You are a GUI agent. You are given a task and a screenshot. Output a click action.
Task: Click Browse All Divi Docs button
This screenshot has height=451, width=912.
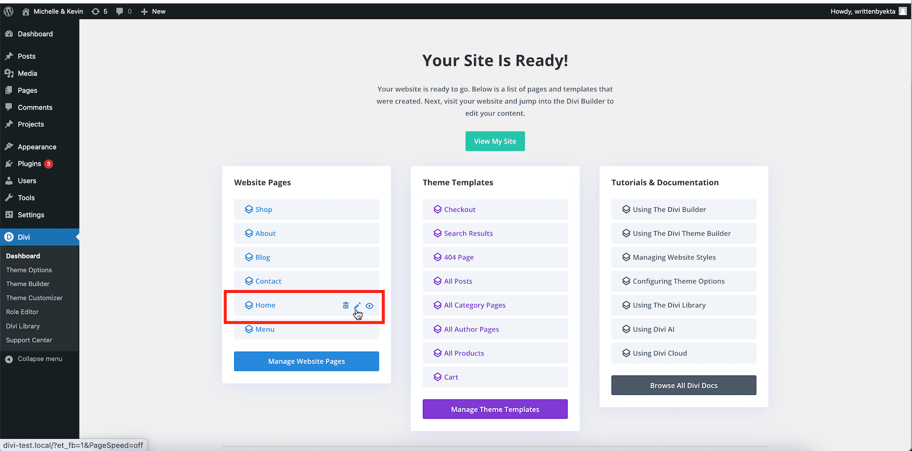point(684,385)
